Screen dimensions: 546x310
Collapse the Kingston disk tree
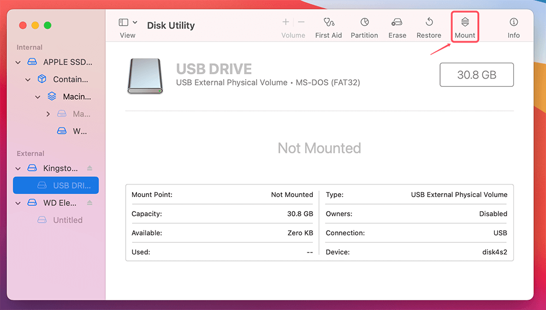coord(18,168)
